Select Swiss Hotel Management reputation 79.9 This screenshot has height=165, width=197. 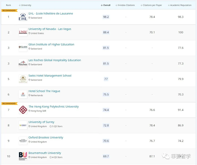(181, 79)
